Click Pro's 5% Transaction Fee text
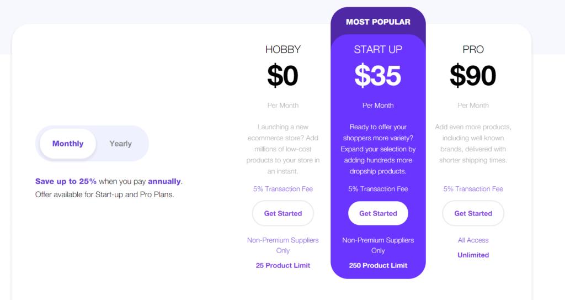This screenshot has height=300, width=565. [x=473, y=189]
